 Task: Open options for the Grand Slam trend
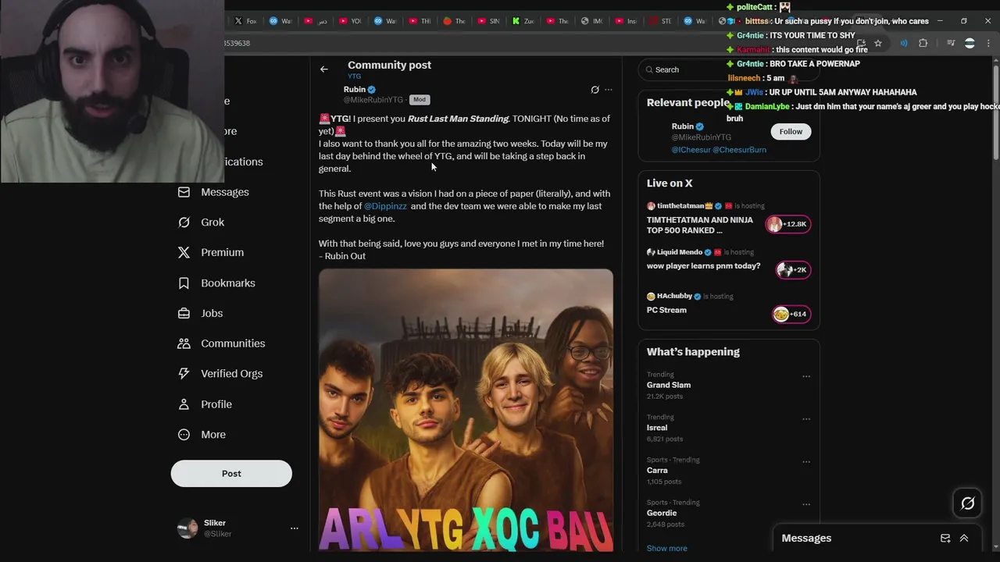(806, 377)
